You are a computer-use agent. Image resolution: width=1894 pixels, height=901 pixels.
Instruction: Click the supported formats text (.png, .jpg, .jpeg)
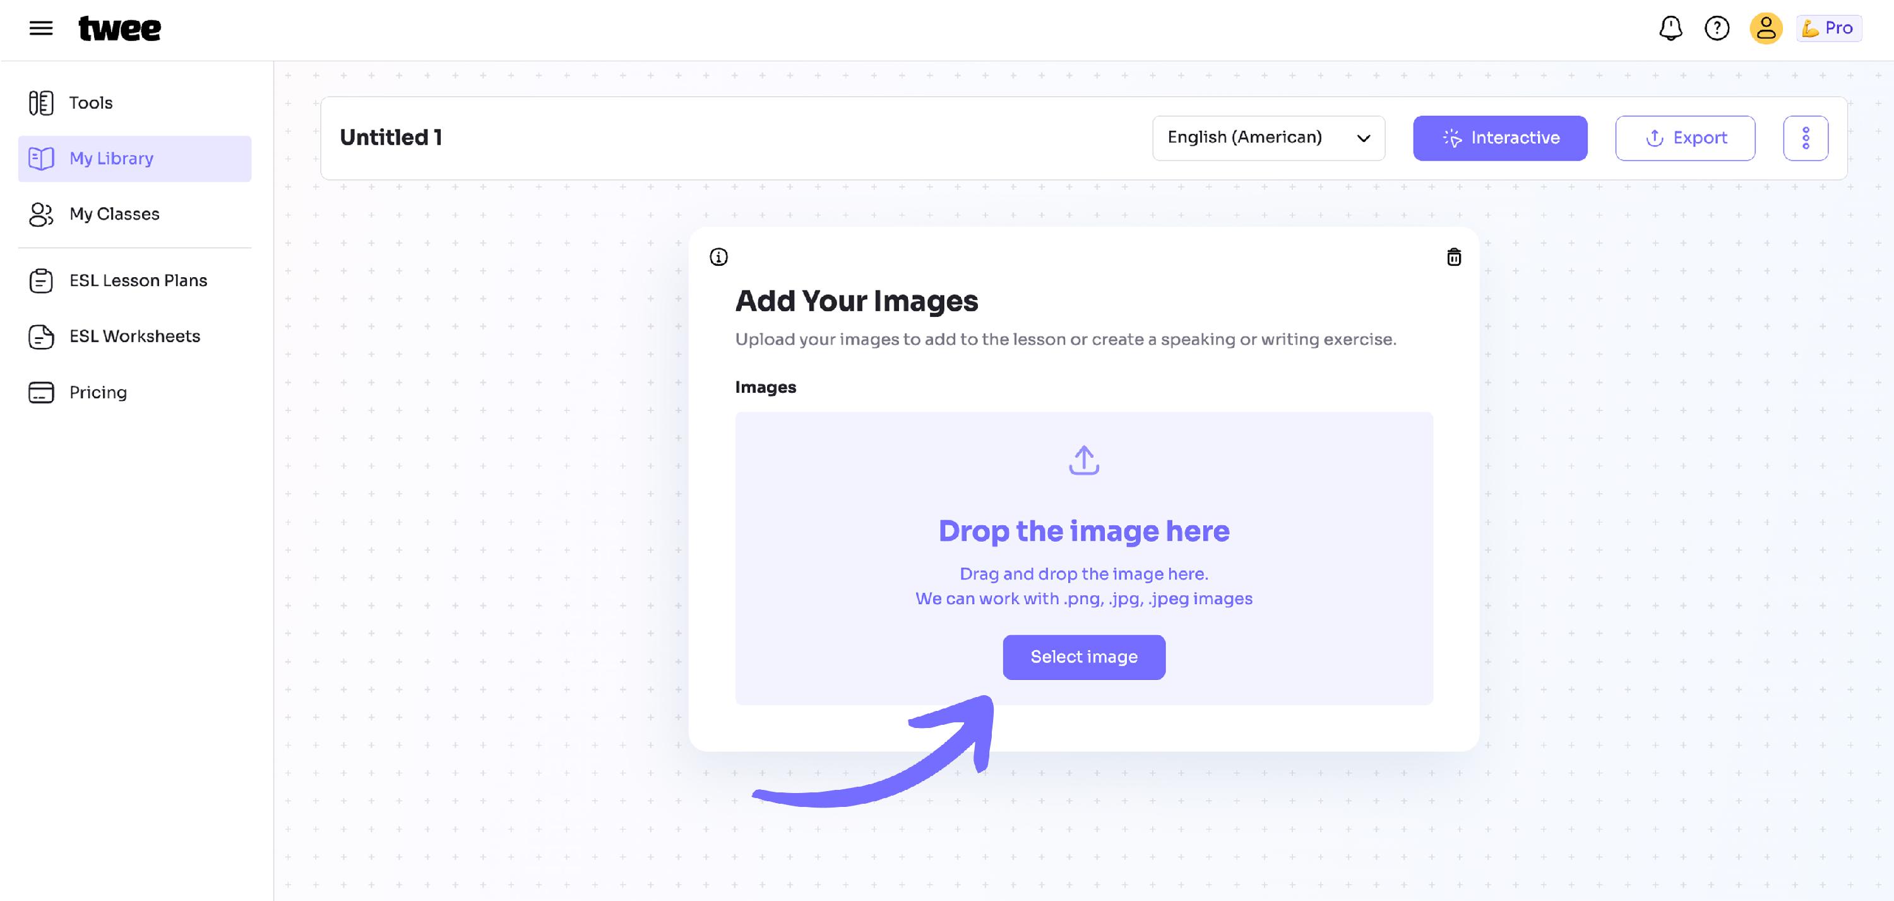click(x=1084, y=599)
